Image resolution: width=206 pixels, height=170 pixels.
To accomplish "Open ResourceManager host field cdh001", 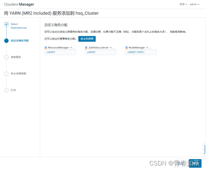I will [x=60, y=52].
